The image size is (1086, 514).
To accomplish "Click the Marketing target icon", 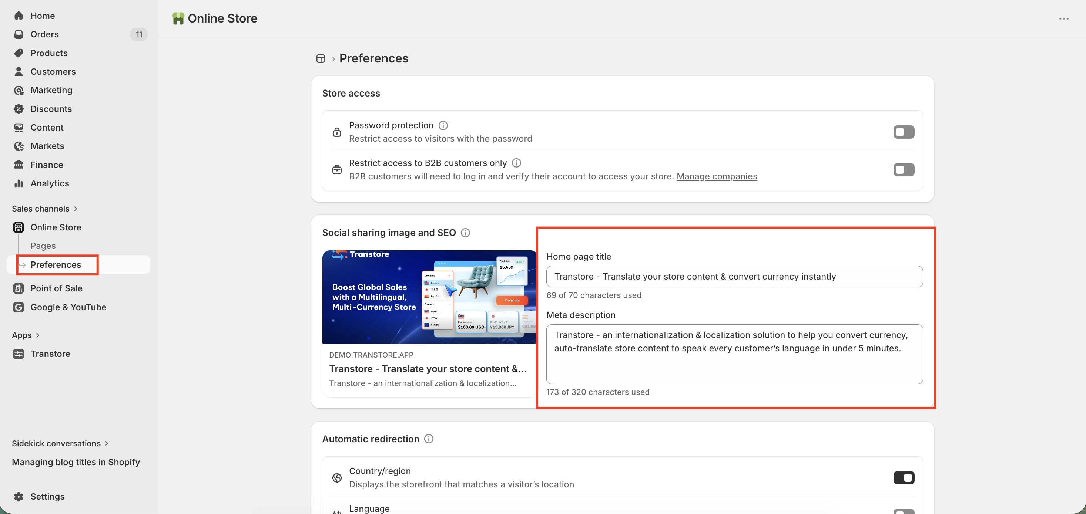I will pyautogui.click(x=19, y=90).
